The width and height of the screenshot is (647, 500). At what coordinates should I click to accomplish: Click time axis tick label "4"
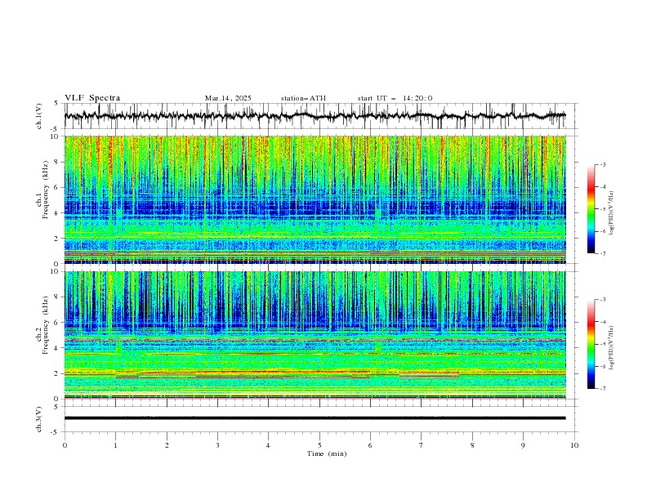268,445
